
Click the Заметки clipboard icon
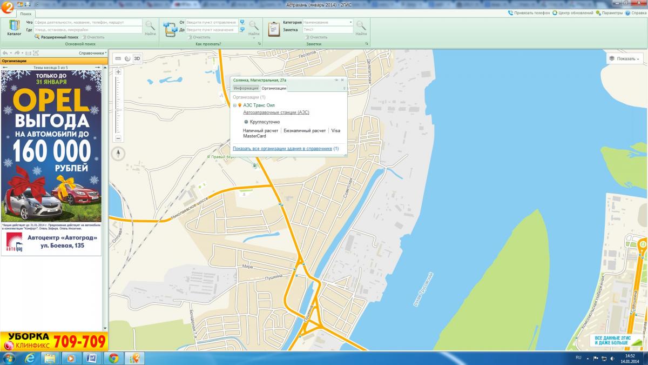pos(274,29)
